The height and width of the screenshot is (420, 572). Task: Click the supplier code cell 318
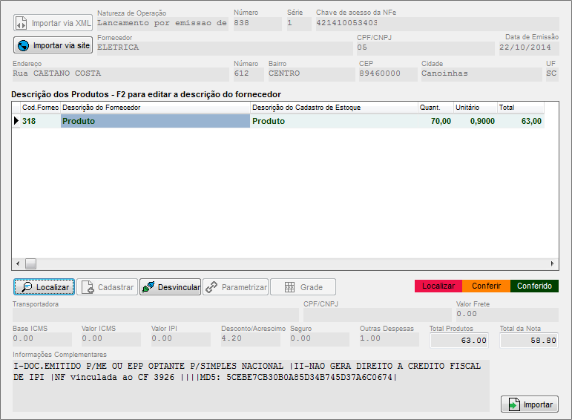point(41,121)
